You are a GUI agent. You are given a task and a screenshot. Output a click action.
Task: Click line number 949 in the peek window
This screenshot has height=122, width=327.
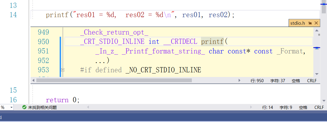click(x=43, y=32)
